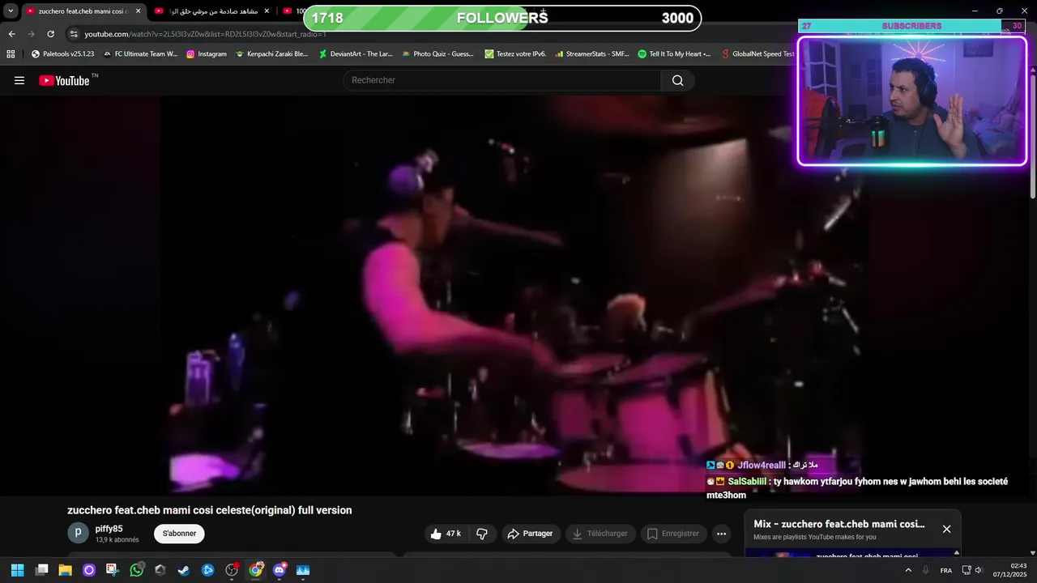The image size is (1037, 583).
Task: Click the Mix playlist first video thumbnail
Action: pyautogui.click(x=779, y=555)
